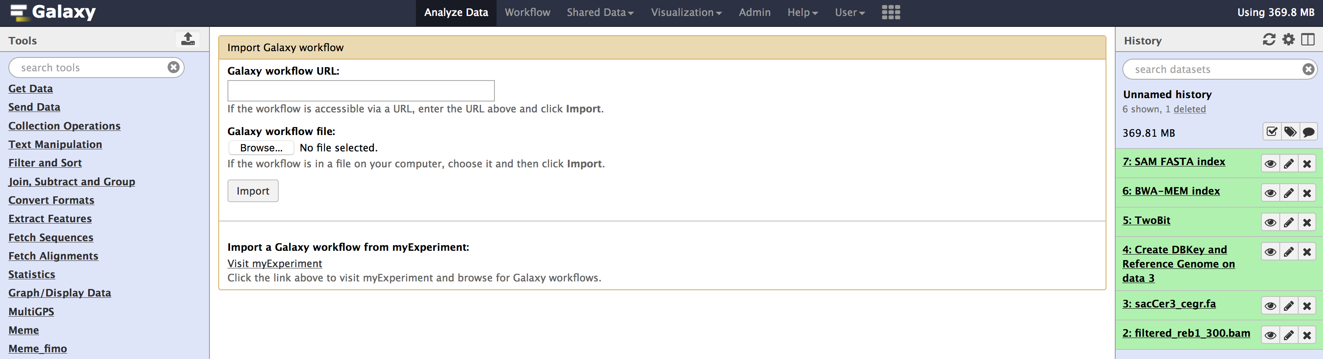The image size is (1323, 359).
Task: Edit attributes of SAM FASTA index dataset
Action: click(x=1289, y=164)
